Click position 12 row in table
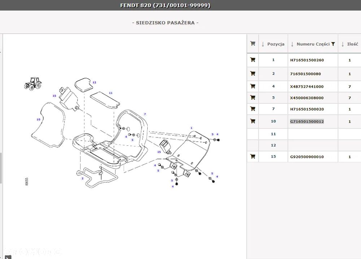This screenshot has height=259, width=361. (x=304, y=145)
